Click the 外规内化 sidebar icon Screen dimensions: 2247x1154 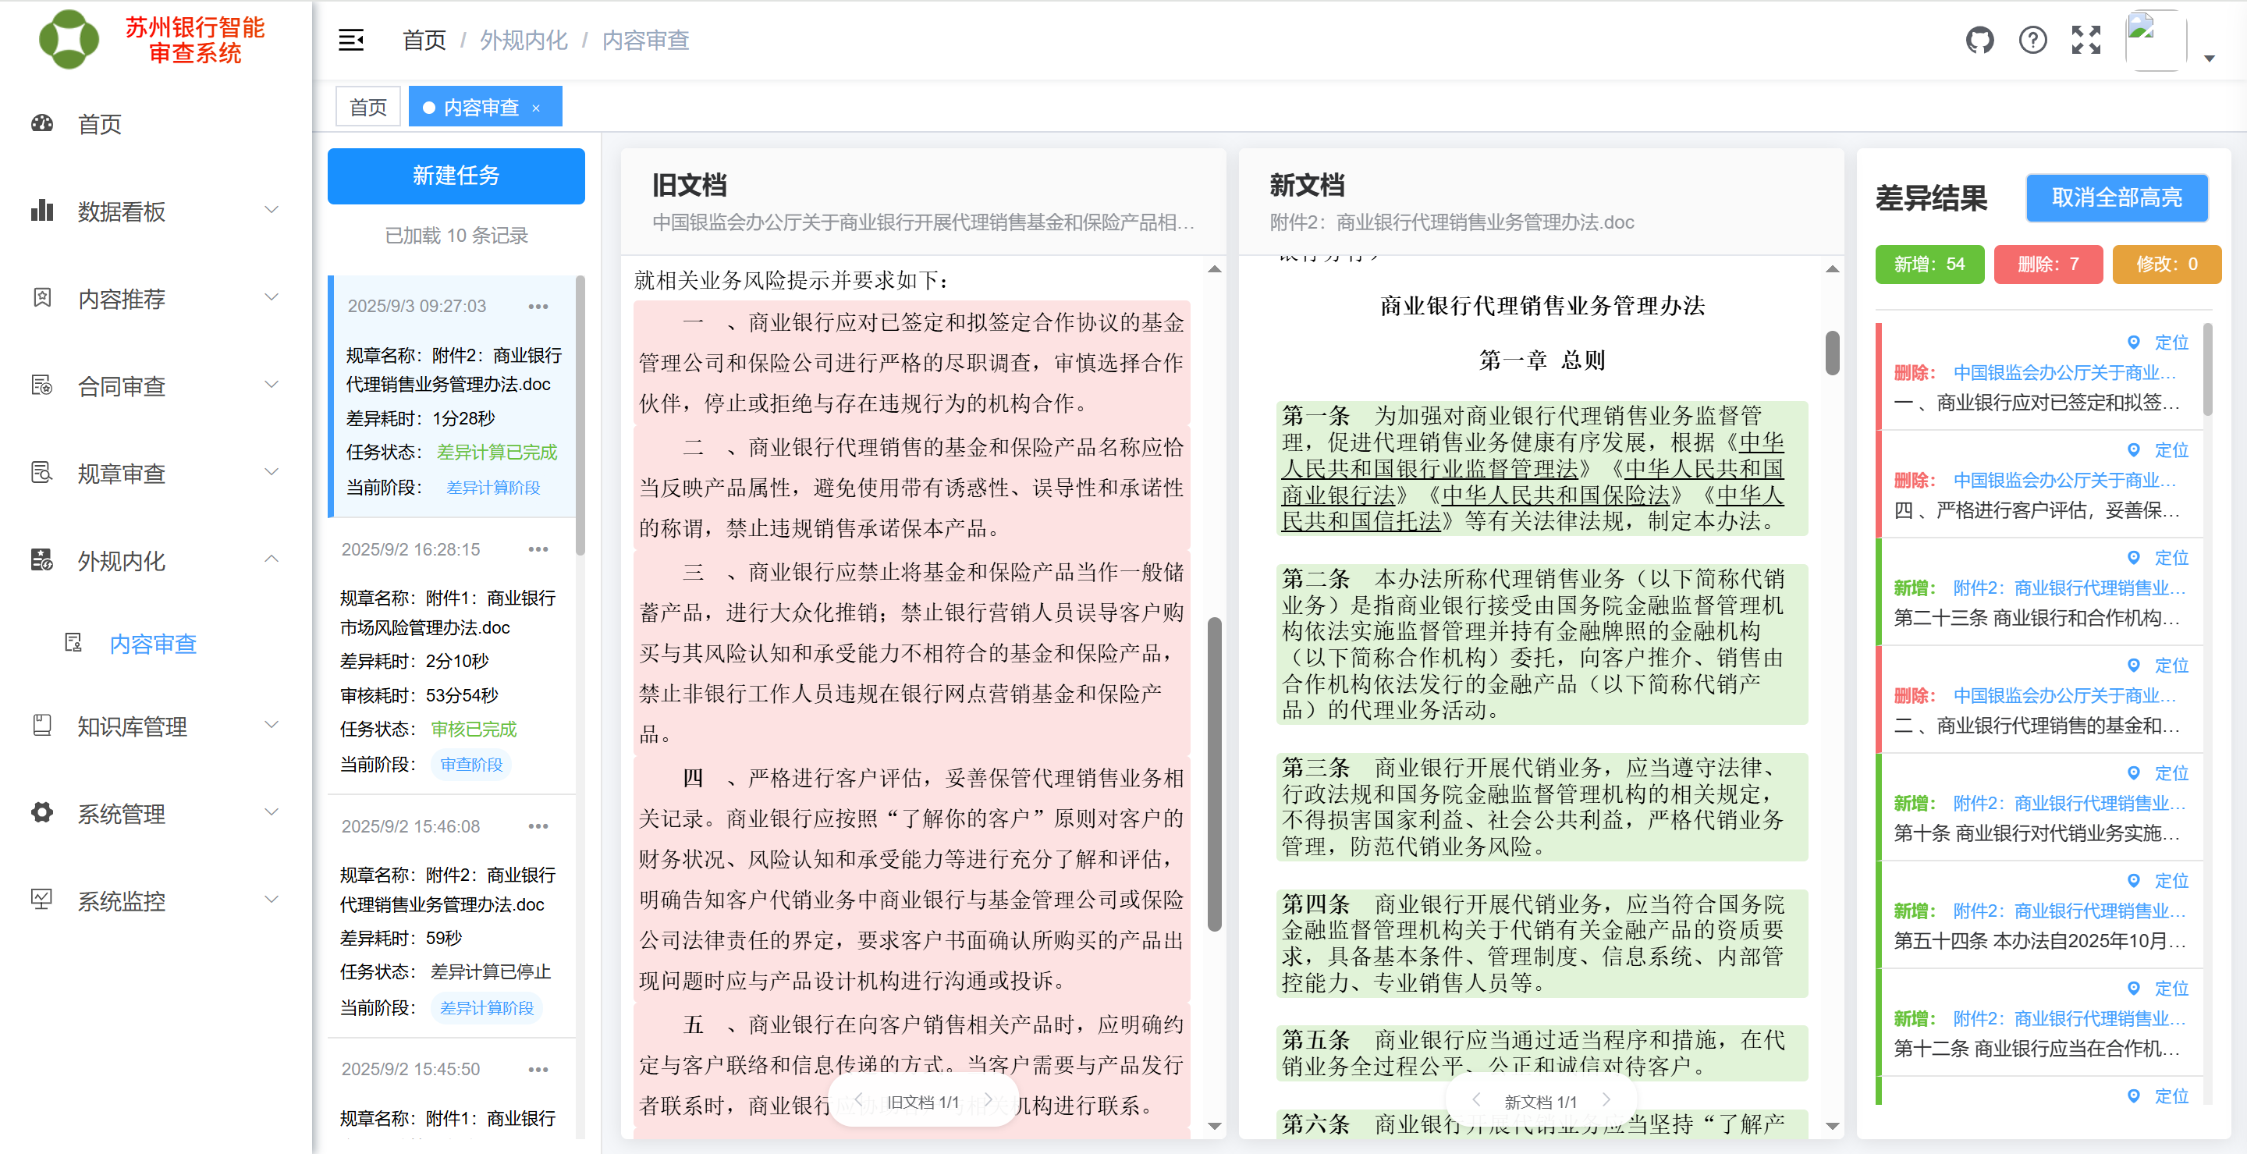pyautogui.click(x=42, y=560)
